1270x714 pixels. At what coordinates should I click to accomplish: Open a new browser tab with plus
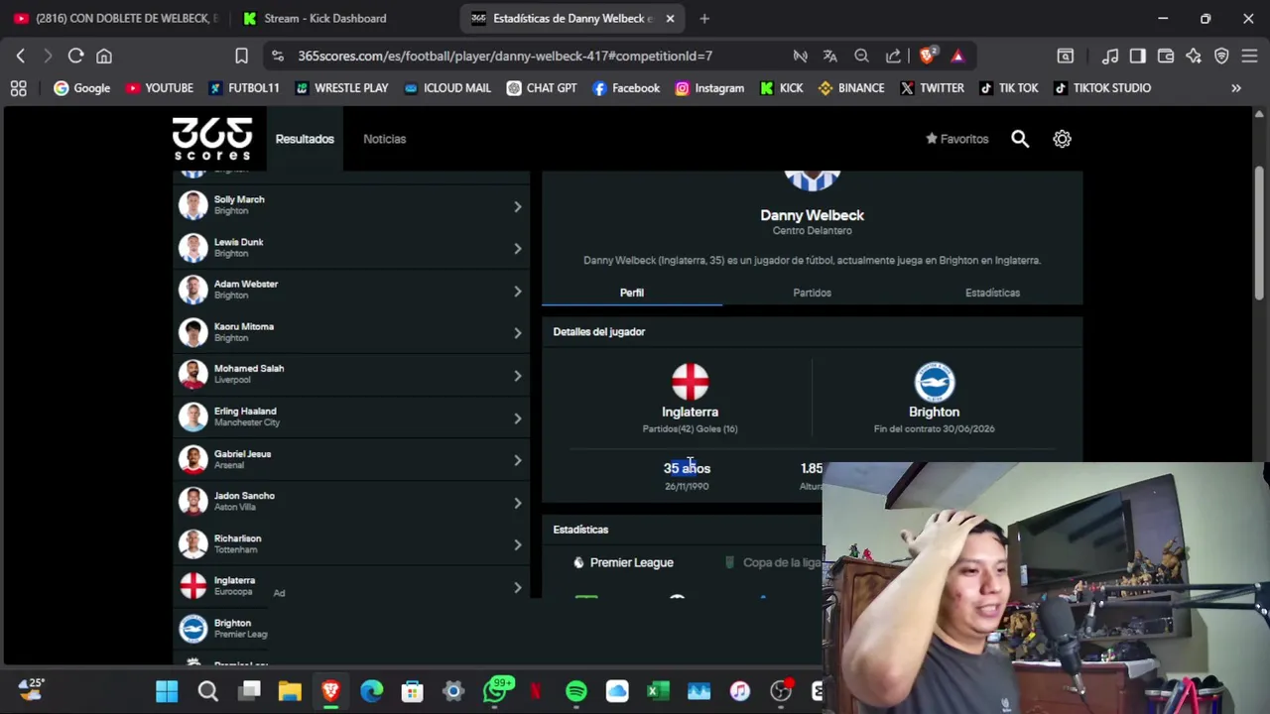(x=704, y=18)
